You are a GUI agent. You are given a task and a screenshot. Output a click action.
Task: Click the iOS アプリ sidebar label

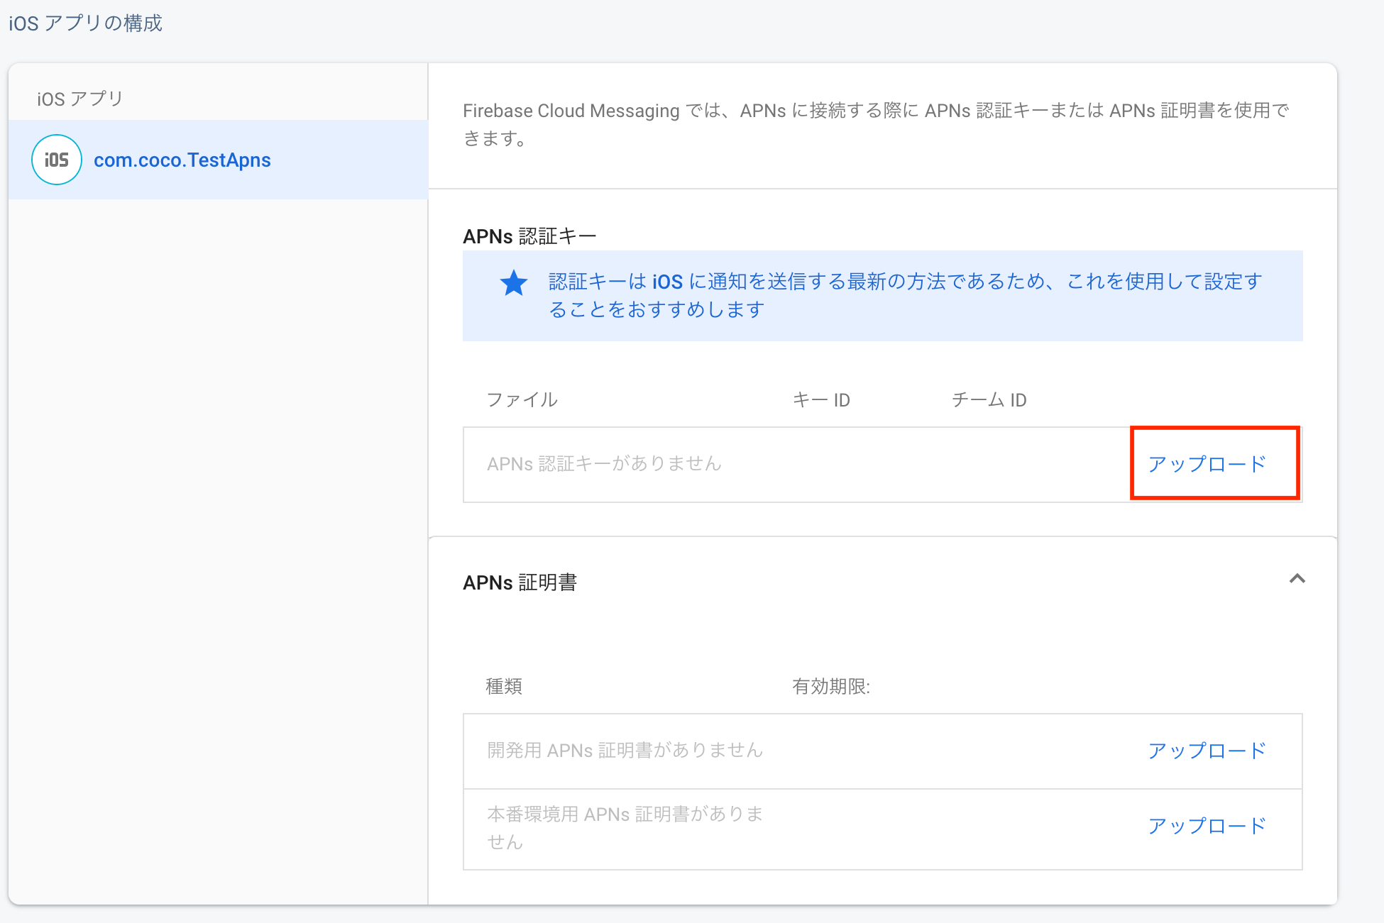pyautogui.click(x=80, y=99)
